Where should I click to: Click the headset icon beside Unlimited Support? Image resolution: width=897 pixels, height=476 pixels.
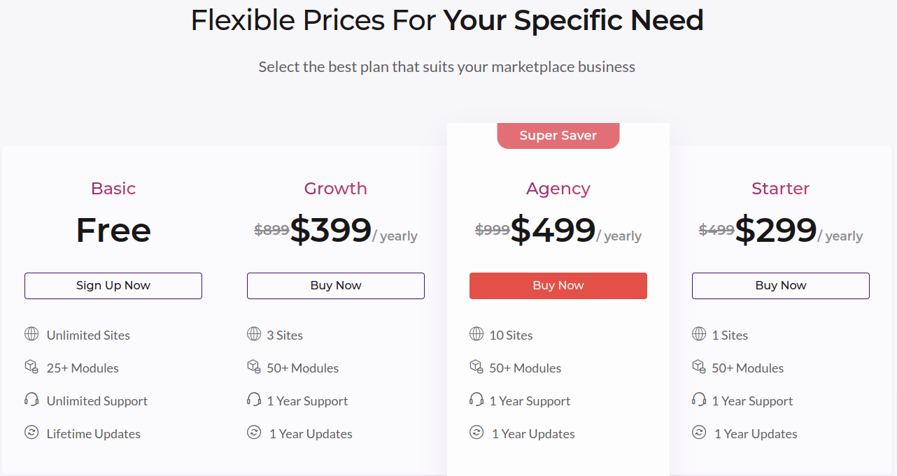(x=31, y=400)
